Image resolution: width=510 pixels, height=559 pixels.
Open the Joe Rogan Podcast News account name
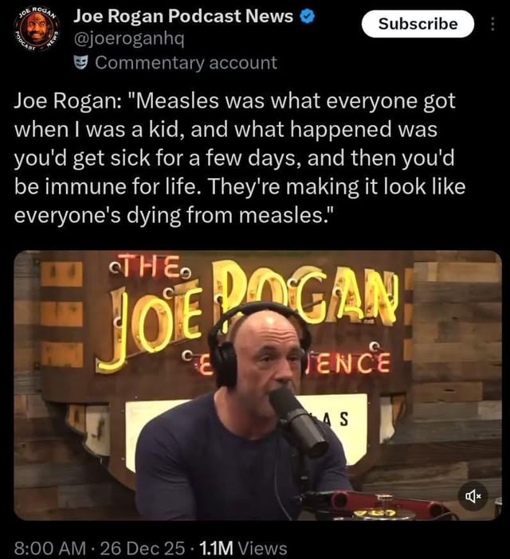183,16
